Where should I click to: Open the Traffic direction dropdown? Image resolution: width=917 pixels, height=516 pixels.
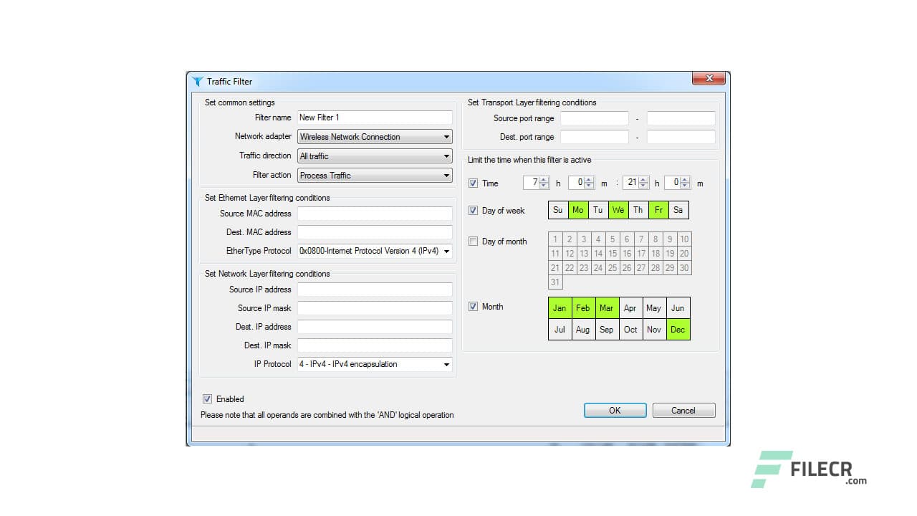[x=446, y=156]
